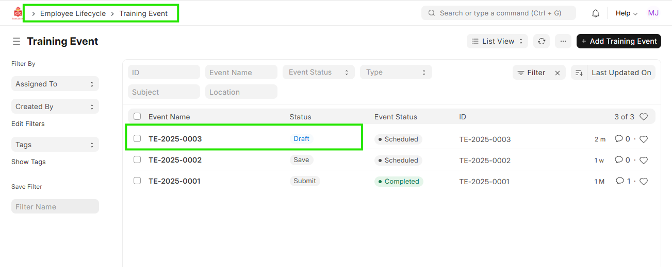Click the search command bar field
The image size is (672, 267).
[498, 13]
